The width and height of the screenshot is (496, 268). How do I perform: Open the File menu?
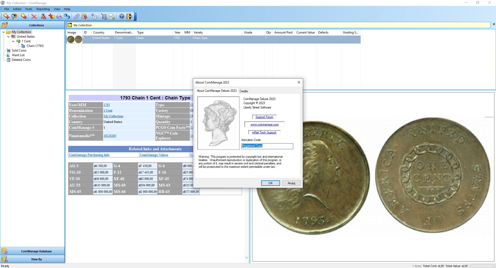tap(7, 9)
